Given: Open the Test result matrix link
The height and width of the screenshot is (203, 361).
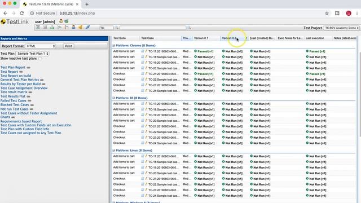Looking at the screenshot, I should (14, 92).
